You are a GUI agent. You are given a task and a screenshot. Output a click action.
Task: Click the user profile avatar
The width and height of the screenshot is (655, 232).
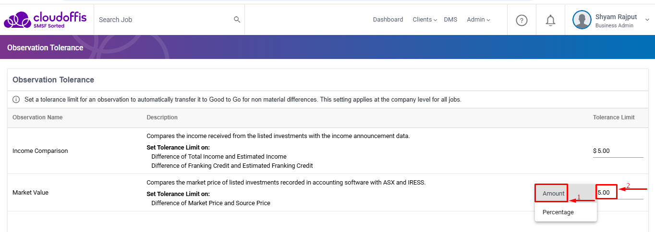click(582, 20)
